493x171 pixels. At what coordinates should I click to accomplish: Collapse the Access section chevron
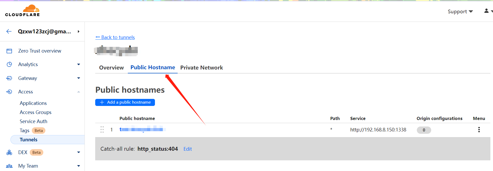[x=79, y=92]
